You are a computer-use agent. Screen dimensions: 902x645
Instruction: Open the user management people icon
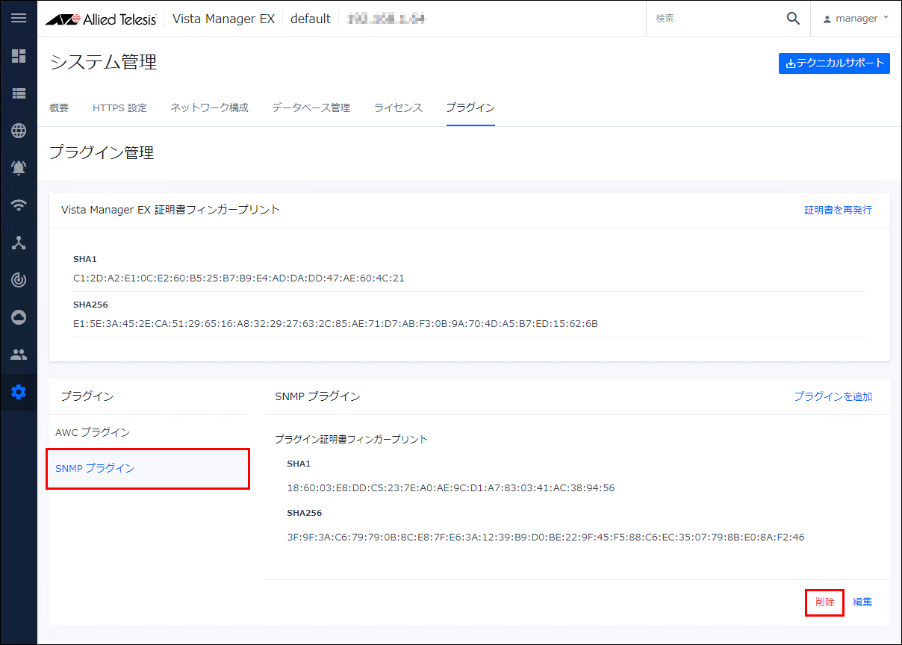click(19, 355)
